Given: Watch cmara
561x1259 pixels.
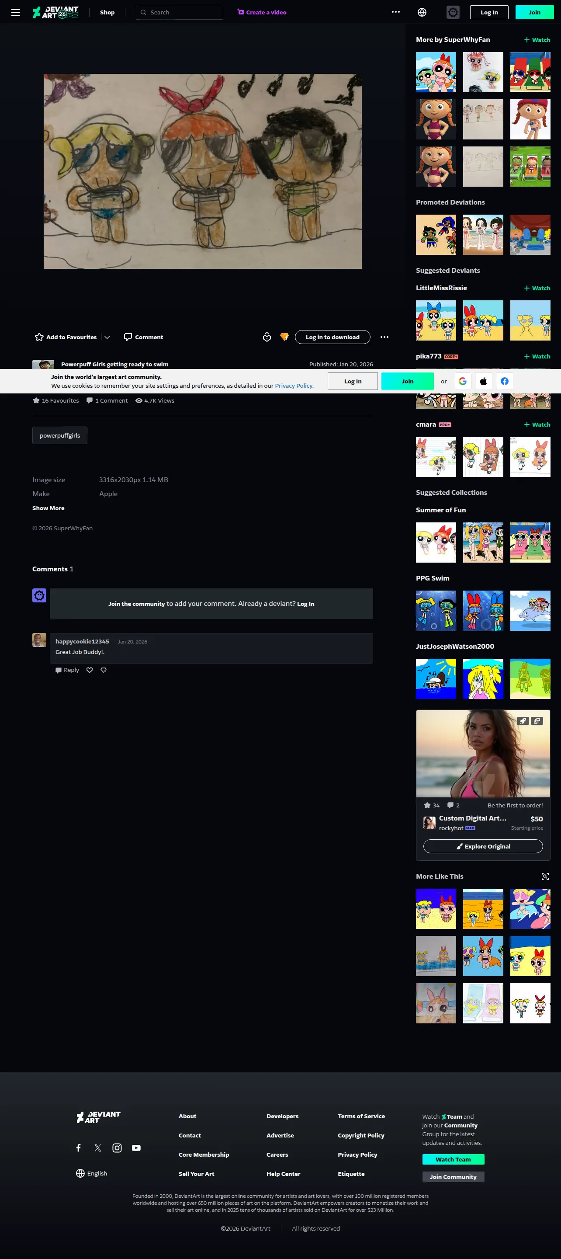Looking at the screenshot, I should click(x=537, y=425).
